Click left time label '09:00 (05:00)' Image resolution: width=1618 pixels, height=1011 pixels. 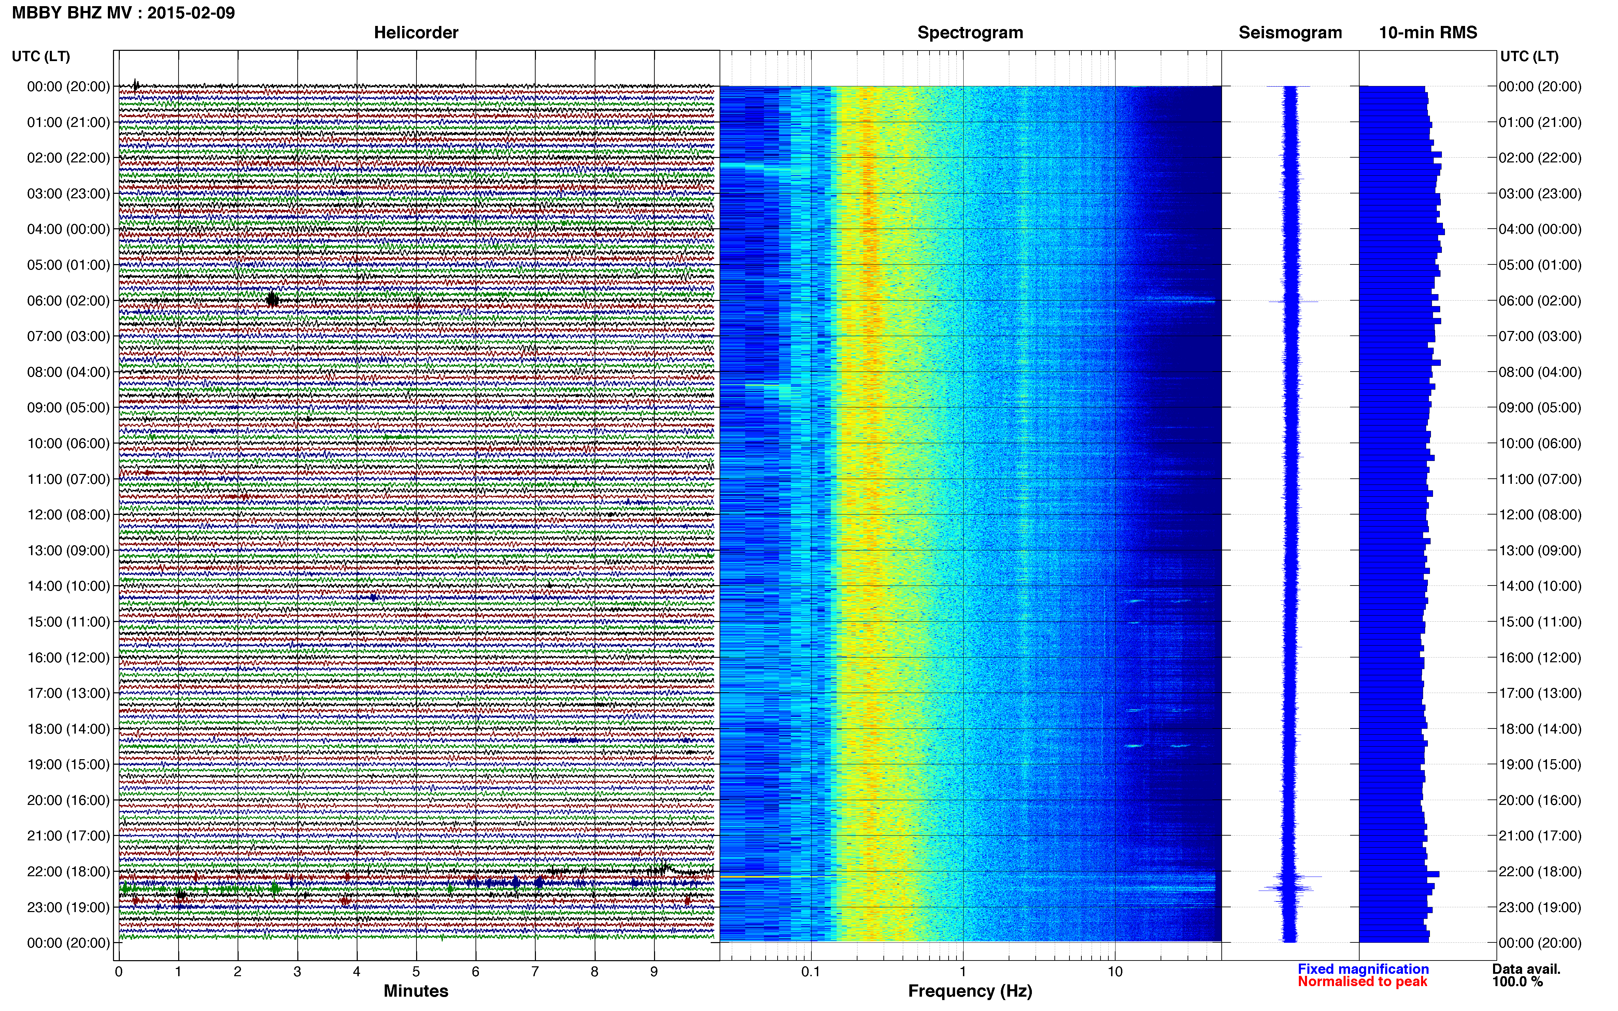click(x=68, y=408)
